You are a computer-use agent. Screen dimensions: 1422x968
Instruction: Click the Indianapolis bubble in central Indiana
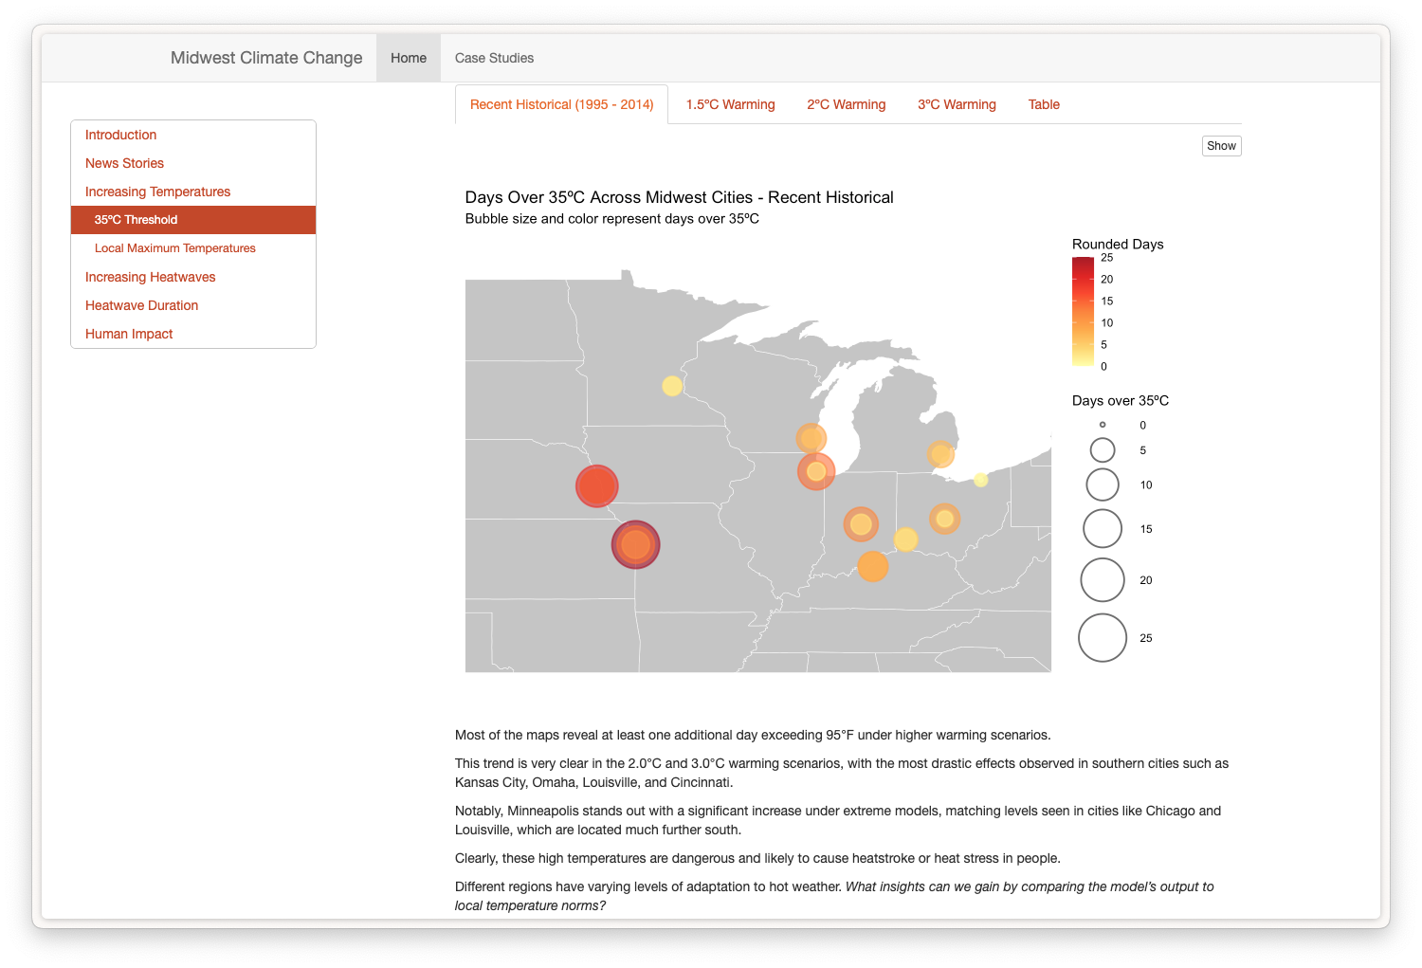click(861, 523)
